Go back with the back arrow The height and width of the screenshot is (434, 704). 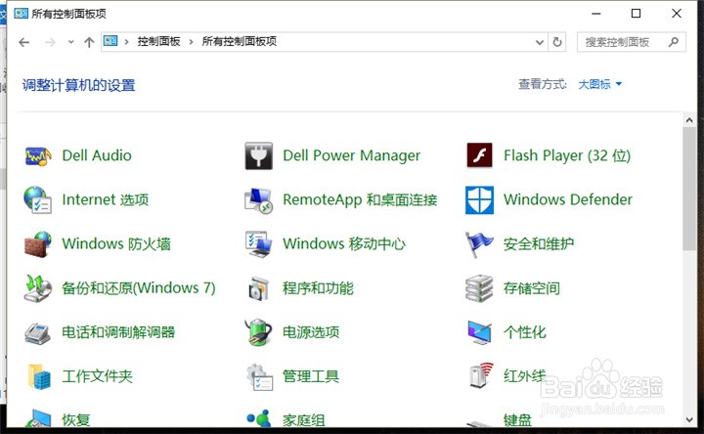[x=23, y=42]
